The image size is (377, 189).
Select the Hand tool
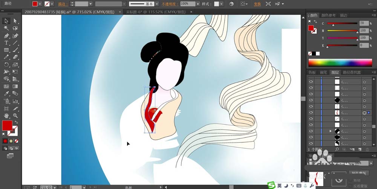click(6, 116)
